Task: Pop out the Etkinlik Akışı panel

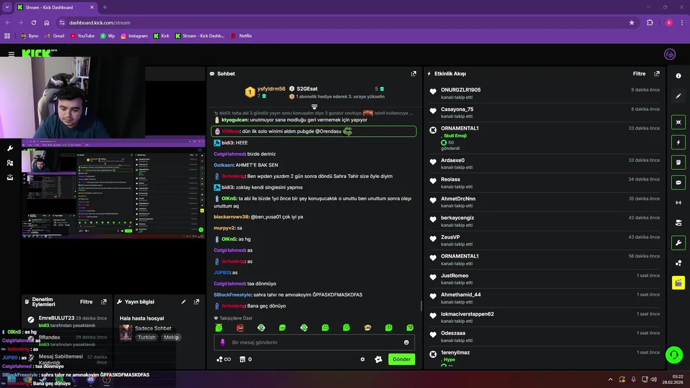Action: point(657,74)
